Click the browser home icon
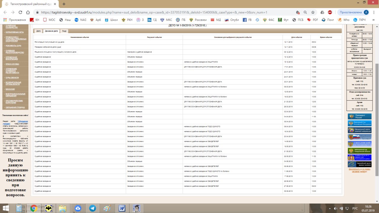 [28, 12]
